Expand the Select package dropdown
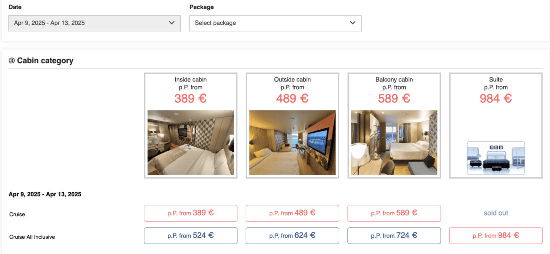Screen dimensions: 550x254 275,23
